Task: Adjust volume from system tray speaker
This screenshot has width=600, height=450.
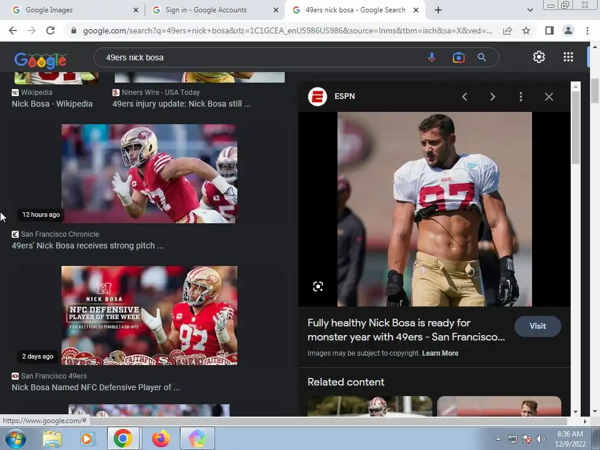Action: [x=540, y=439]
